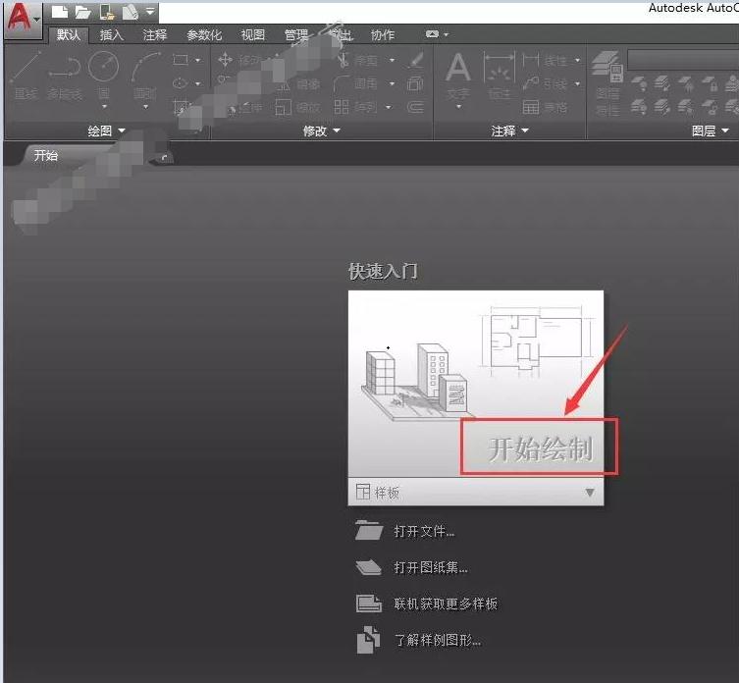Screen dimensions: 739x683
Task: Click the layer Isolate icon
Action: point(662,83)
